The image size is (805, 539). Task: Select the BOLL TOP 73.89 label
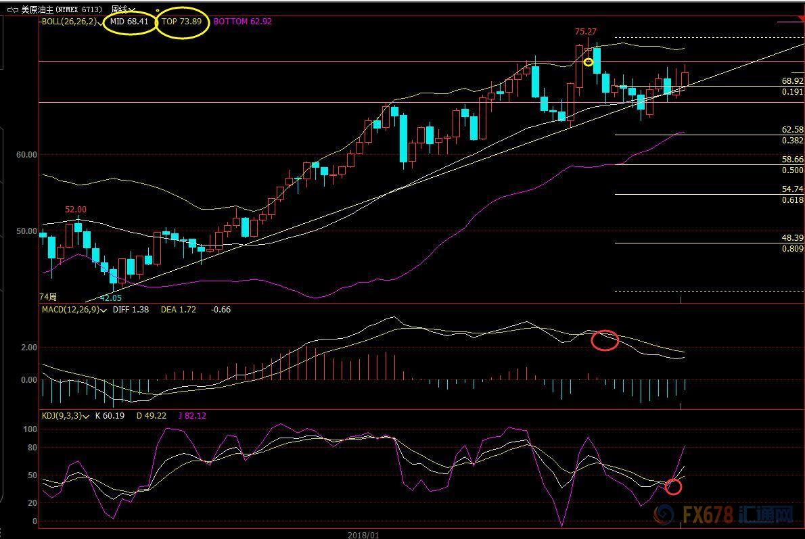coord(181,22)
